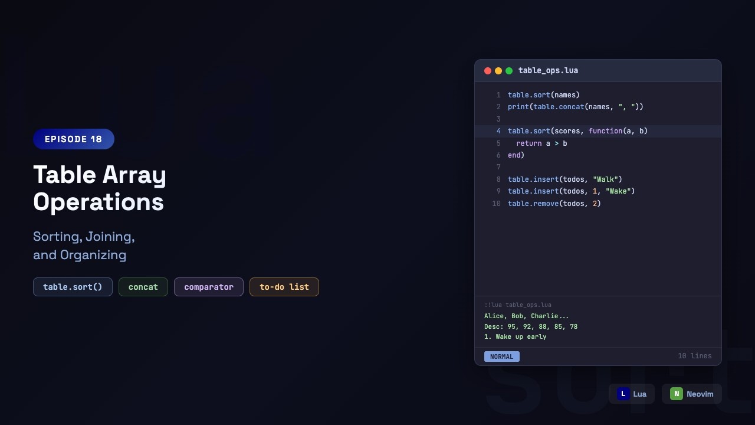Click the "Sorting, Joining, and Organizing" subtitle
This screenshot has height=425, width=755.
pyautogui.click(x=84, y=246)
